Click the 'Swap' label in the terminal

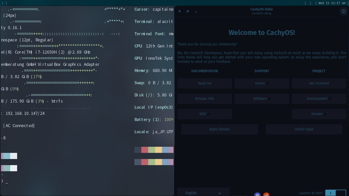(139, 83)
